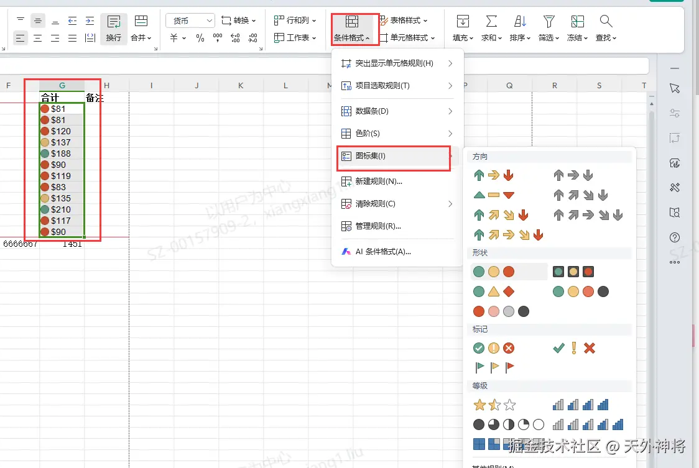Open the 工作表 worksheet dropdown

point(295,38)
